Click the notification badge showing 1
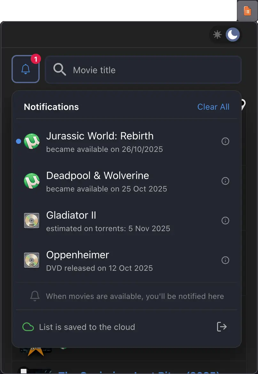Viewport: 258px width, 374px height. pyautogui.click(x=35, y=58)
